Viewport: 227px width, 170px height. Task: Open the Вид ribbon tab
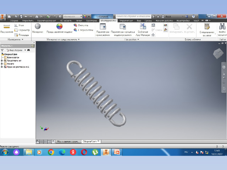[x=139, y=21]
